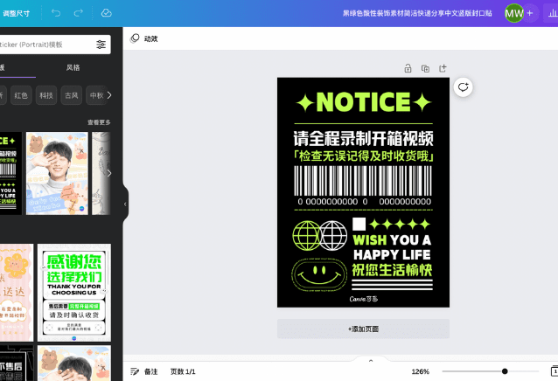Click the plus icon next to avatar
The image size is (558, 381).
530,13
